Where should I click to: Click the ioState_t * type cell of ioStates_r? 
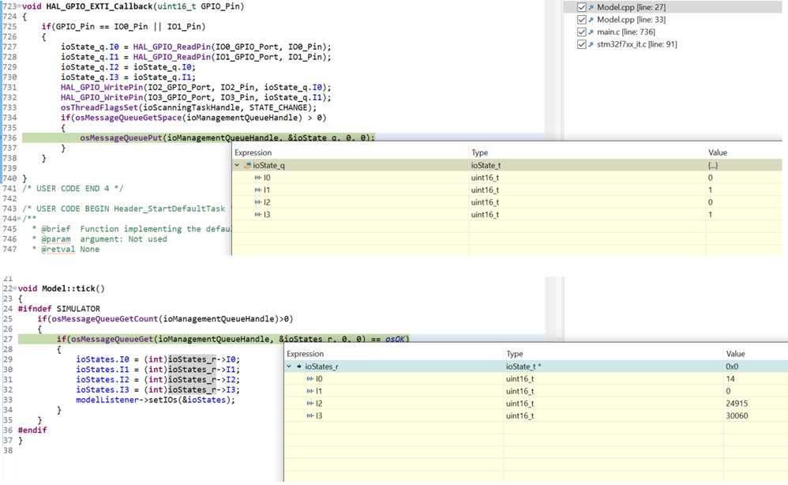click(523, 367)
